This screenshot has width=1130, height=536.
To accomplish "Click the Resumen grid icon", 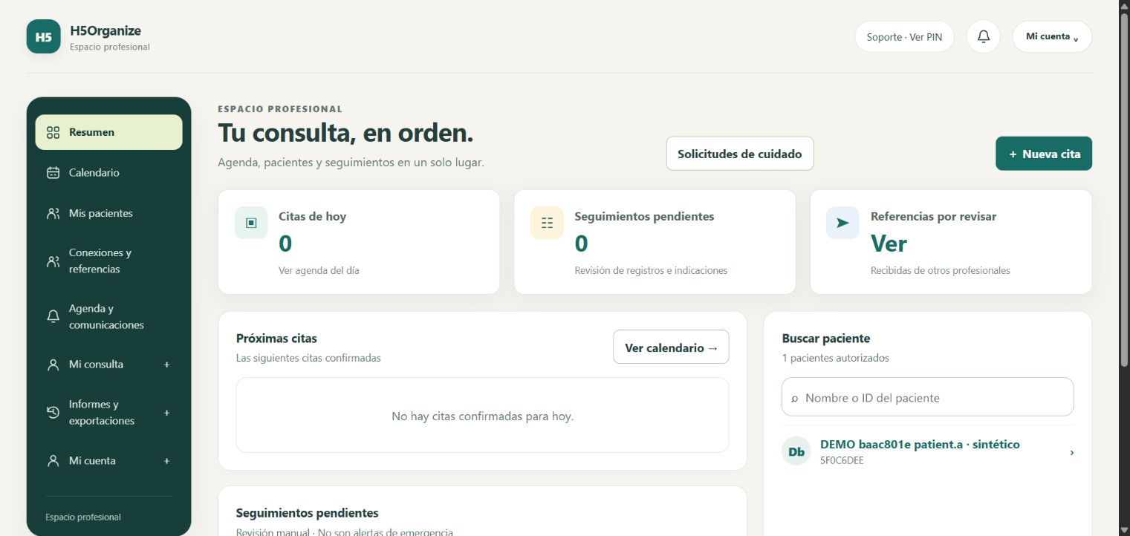I will pyautogui.click(x=53, y=132).
